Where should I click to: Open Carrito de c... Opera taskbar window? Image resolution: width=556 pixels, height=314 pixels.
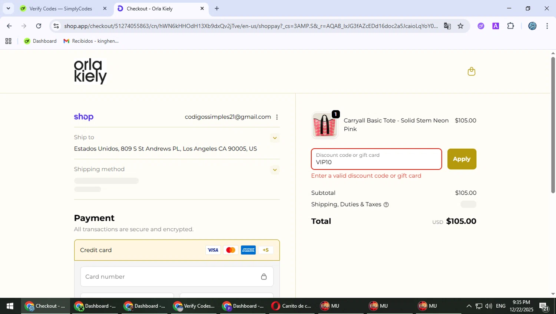pos(292,306)
